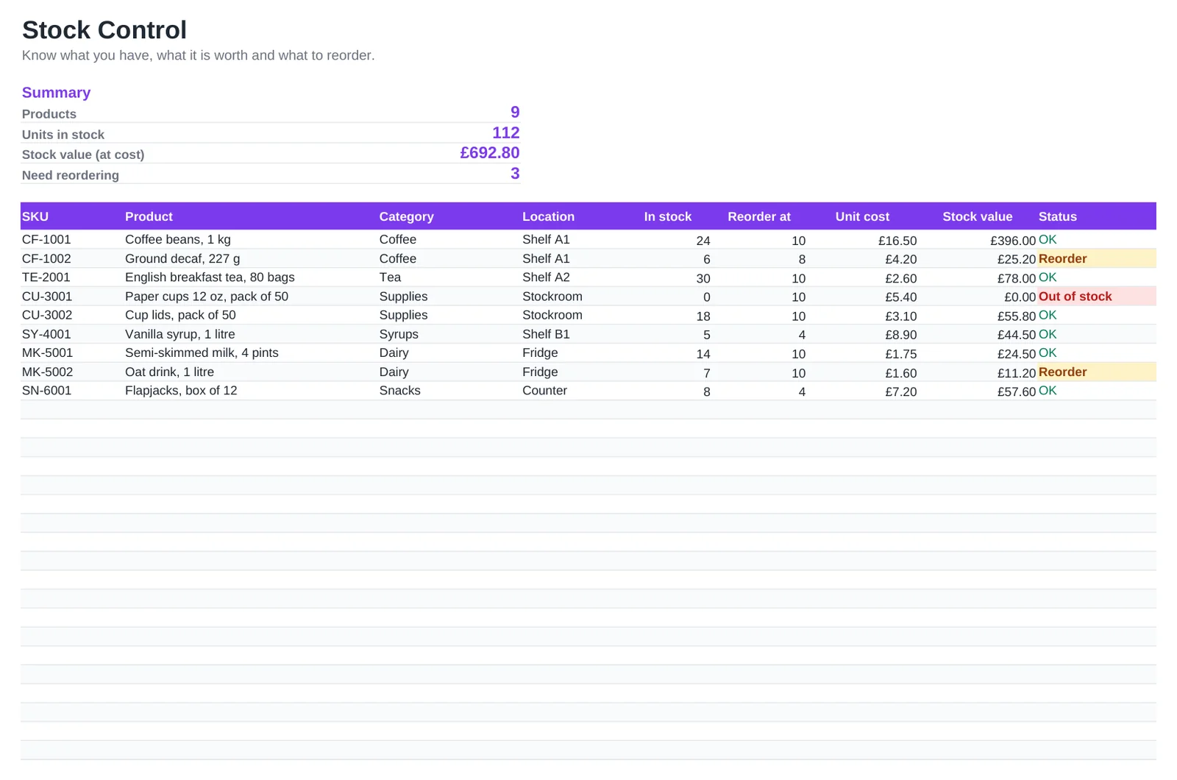Click the Stock value (at cost) label
Viewport: 1177px width, 780px height.
tap(83, 155)
